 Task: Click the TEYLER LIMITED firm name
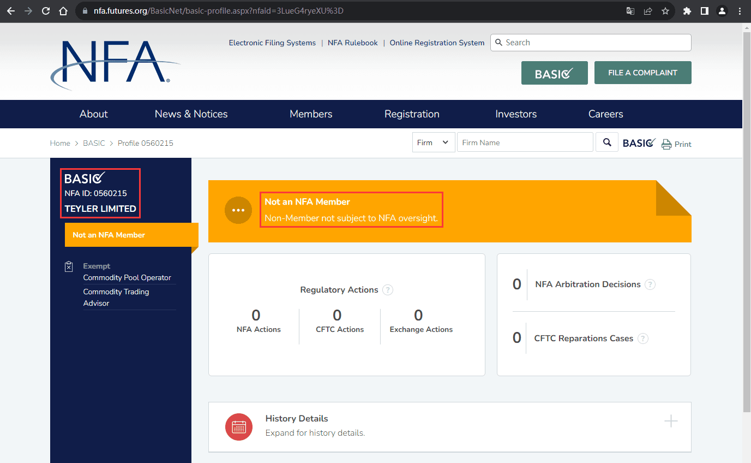click(x=100, y=209)
